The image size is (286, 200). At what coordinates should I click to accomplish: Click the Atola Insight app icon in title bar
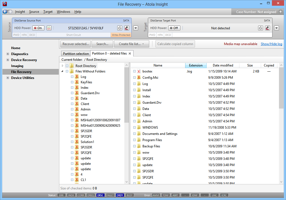pos(5,4)
